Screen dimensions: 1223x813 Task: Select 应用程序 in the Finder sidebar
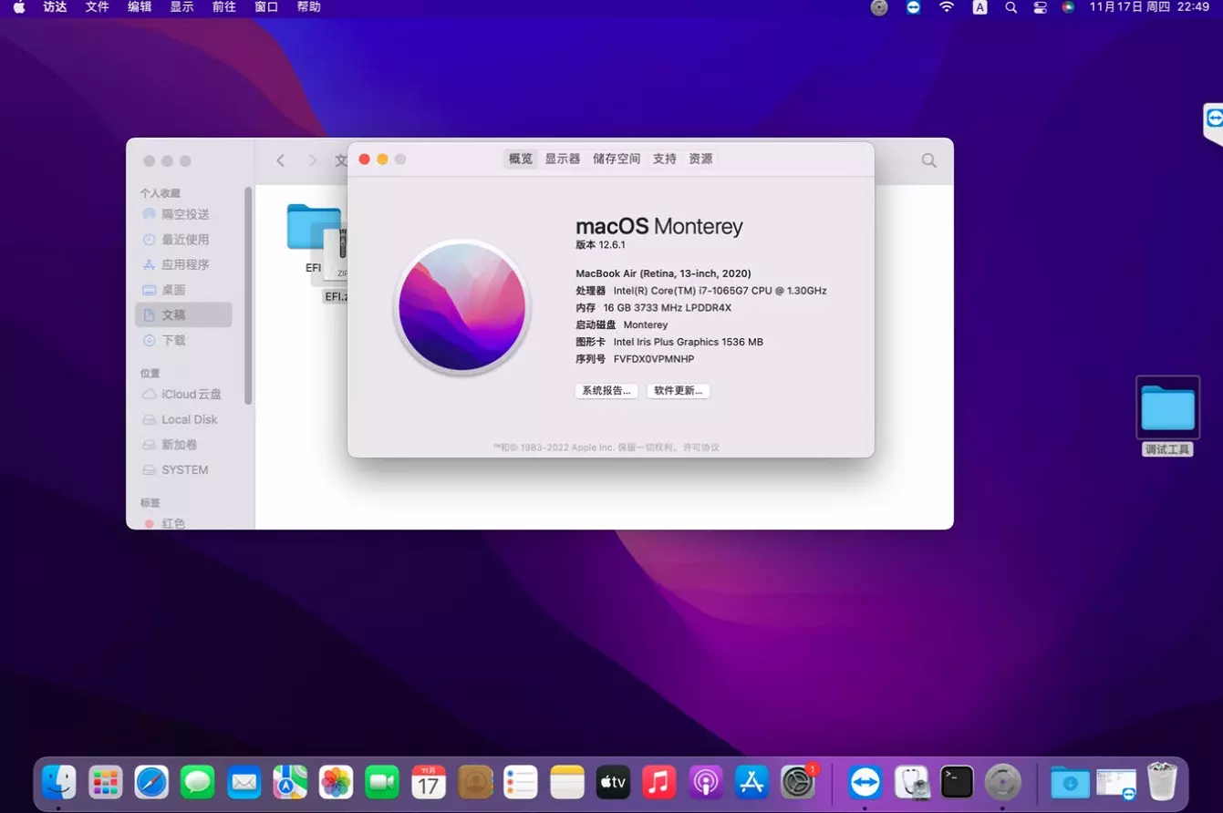click(x=187, y=264)
